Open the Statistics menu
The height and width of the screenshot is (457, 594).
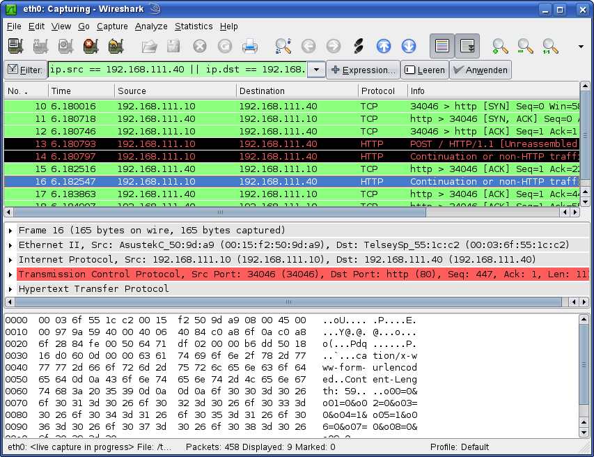[194, 26]
